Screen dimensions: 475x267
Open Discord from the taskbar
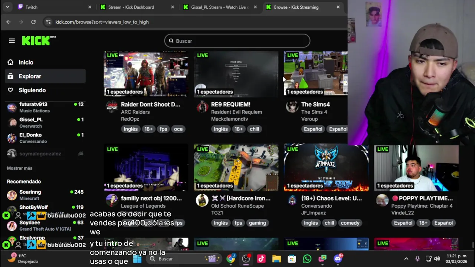coord(338,258)
